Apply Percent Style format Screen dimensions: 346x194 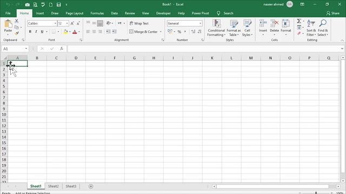pos(179,32)
